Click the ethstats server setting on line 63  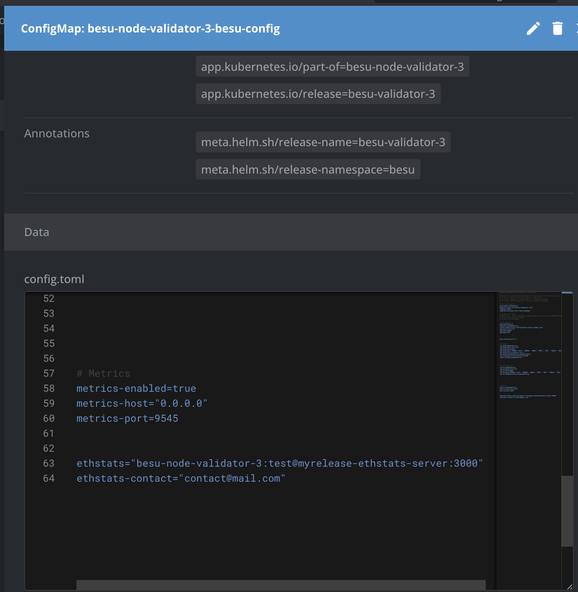tap(280, 463)
